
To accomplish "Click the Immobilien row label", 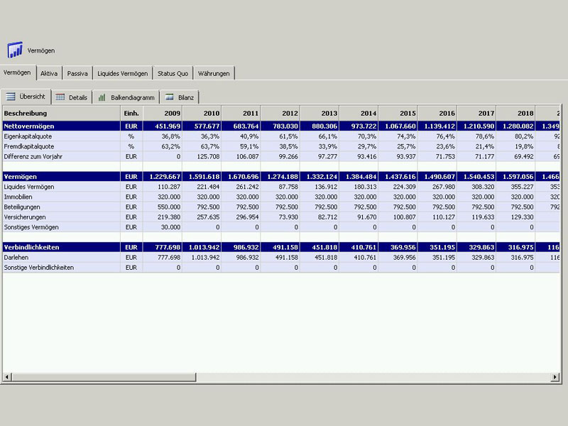I will coord(18,197).
